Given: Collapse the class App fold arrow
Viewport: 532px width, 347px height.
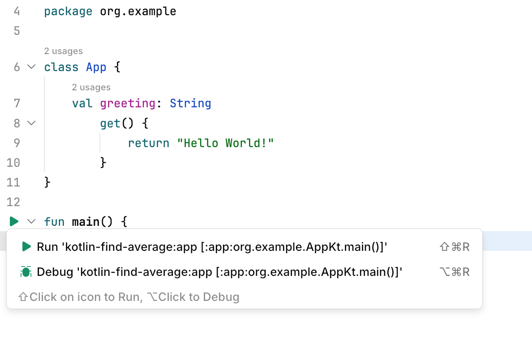Looking at the screenshot, I should coord(31,67).
